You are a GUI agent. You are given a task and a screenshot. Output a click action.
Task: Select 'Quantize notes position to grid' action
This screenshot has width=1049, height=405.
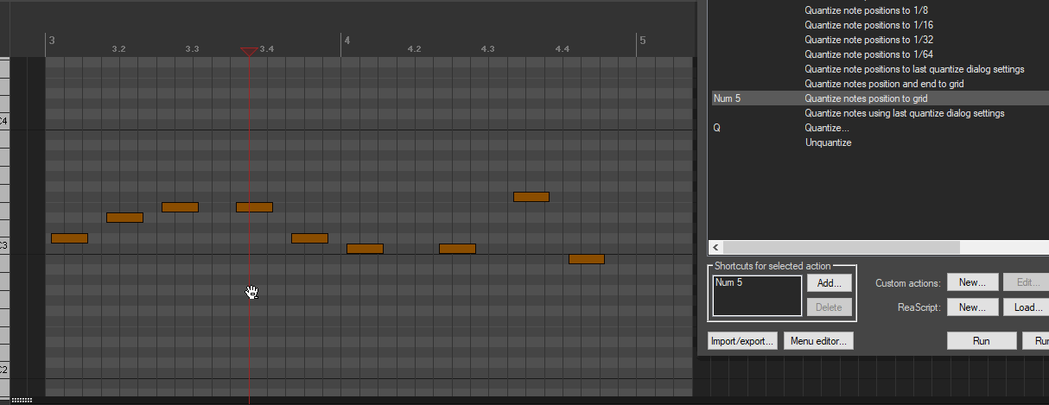(x=879, y=98)
